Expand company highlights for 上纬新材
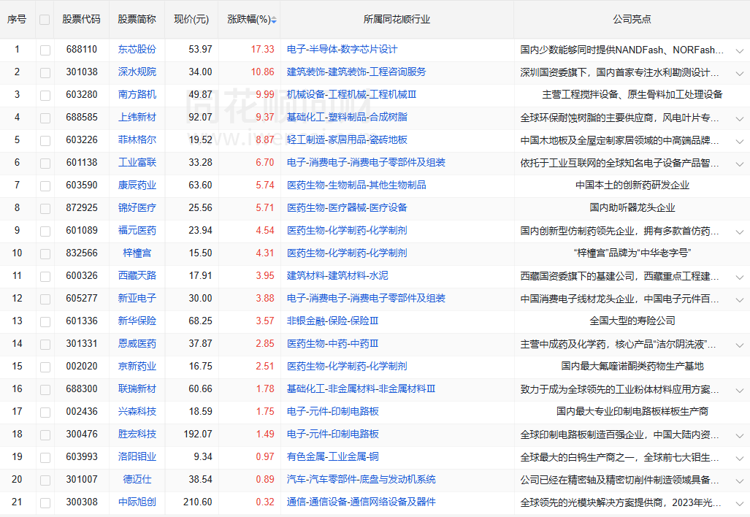 pos(740,118)
